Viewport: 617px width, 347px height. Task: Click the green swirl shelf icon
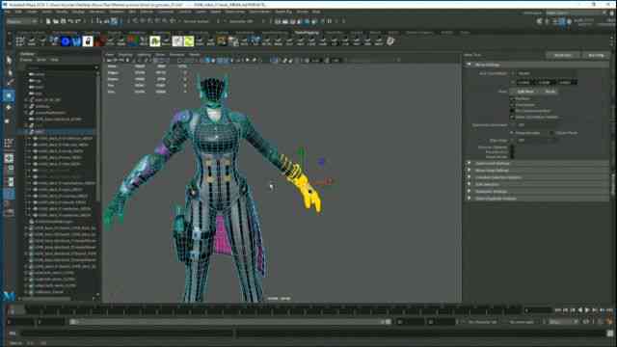click(189, 40)
